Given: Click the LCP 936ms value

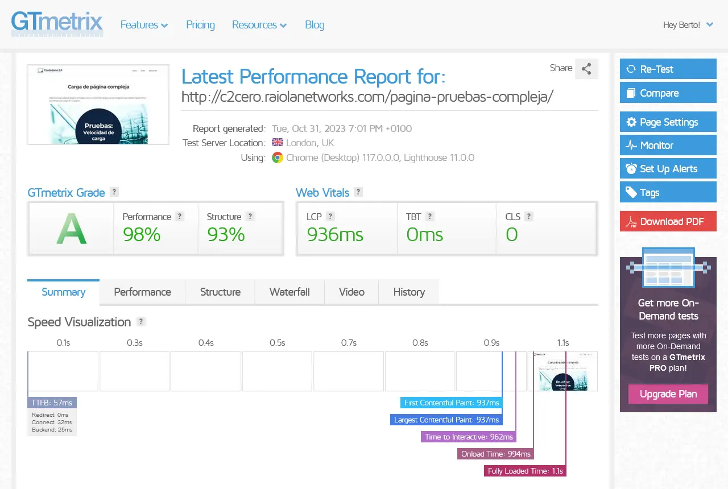Looking at the screenshot, I should tap(335, 234).
